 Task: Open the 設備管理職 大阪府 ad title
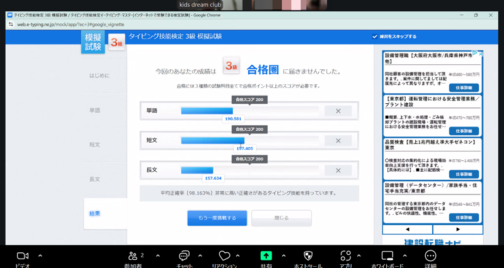pyautogui.click(x=428, y=58)
